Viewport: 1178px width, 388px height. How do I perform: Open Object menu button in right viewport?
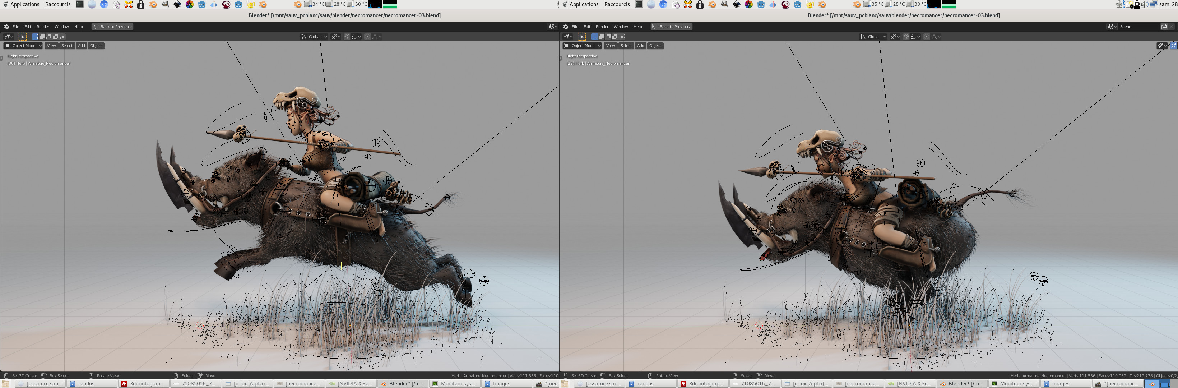[x=655, y=45]
